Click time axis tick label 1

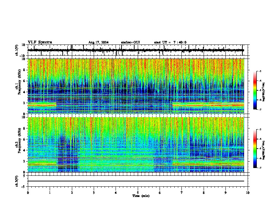pos(50,193)
